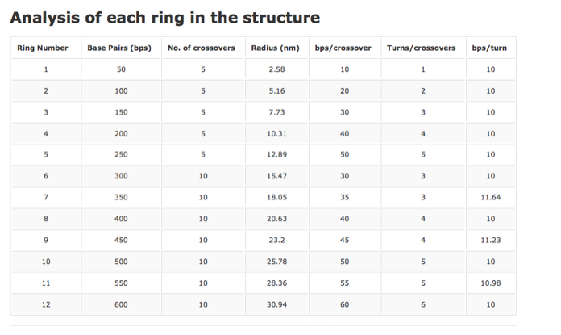
Task: Click the bps/turn value 11.23
Action: pyautogui.click(x=490, y=240)
